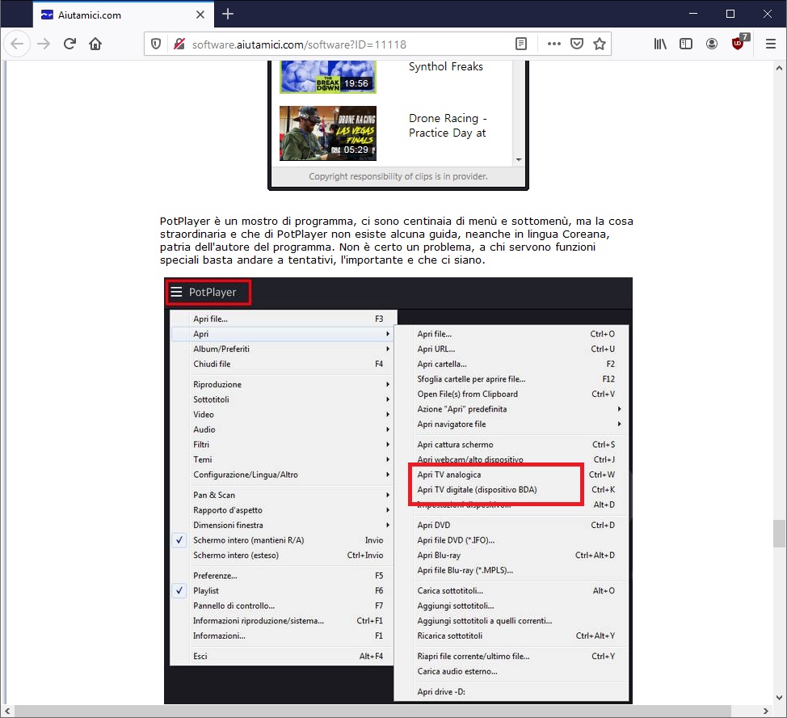The height and width of the screenshot is (718, 787).
Task: View connection security lock info
Action: [179, 44]
